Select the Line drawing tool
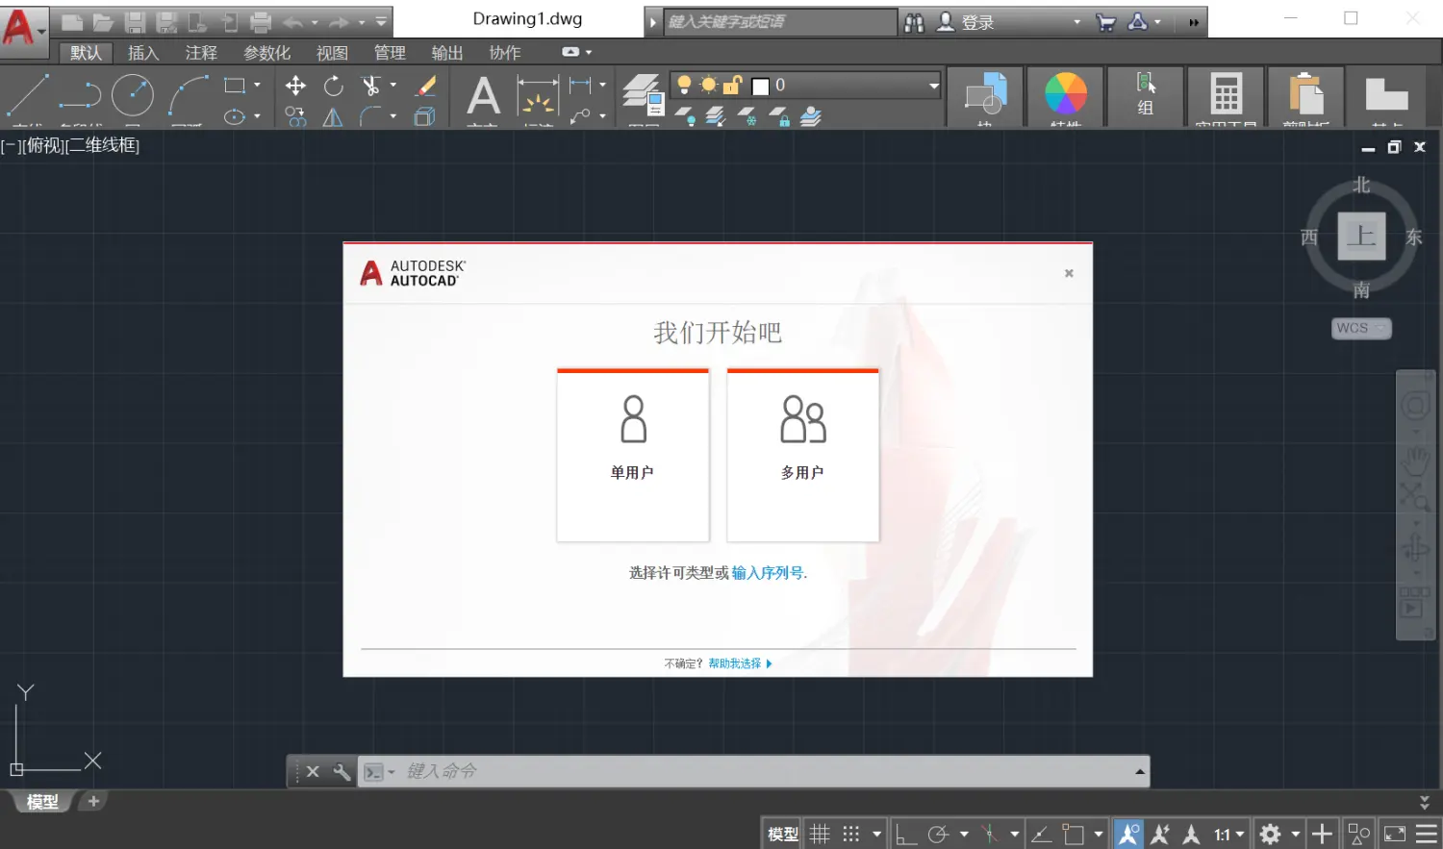Screen dimensions: 1443x849 coord(28,94)
